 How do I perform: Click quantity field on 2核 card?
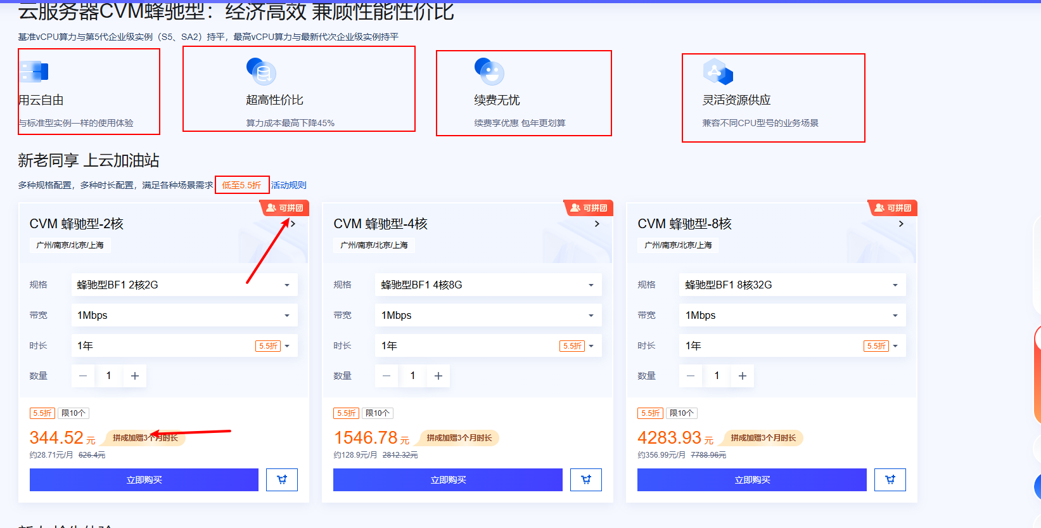108,376
